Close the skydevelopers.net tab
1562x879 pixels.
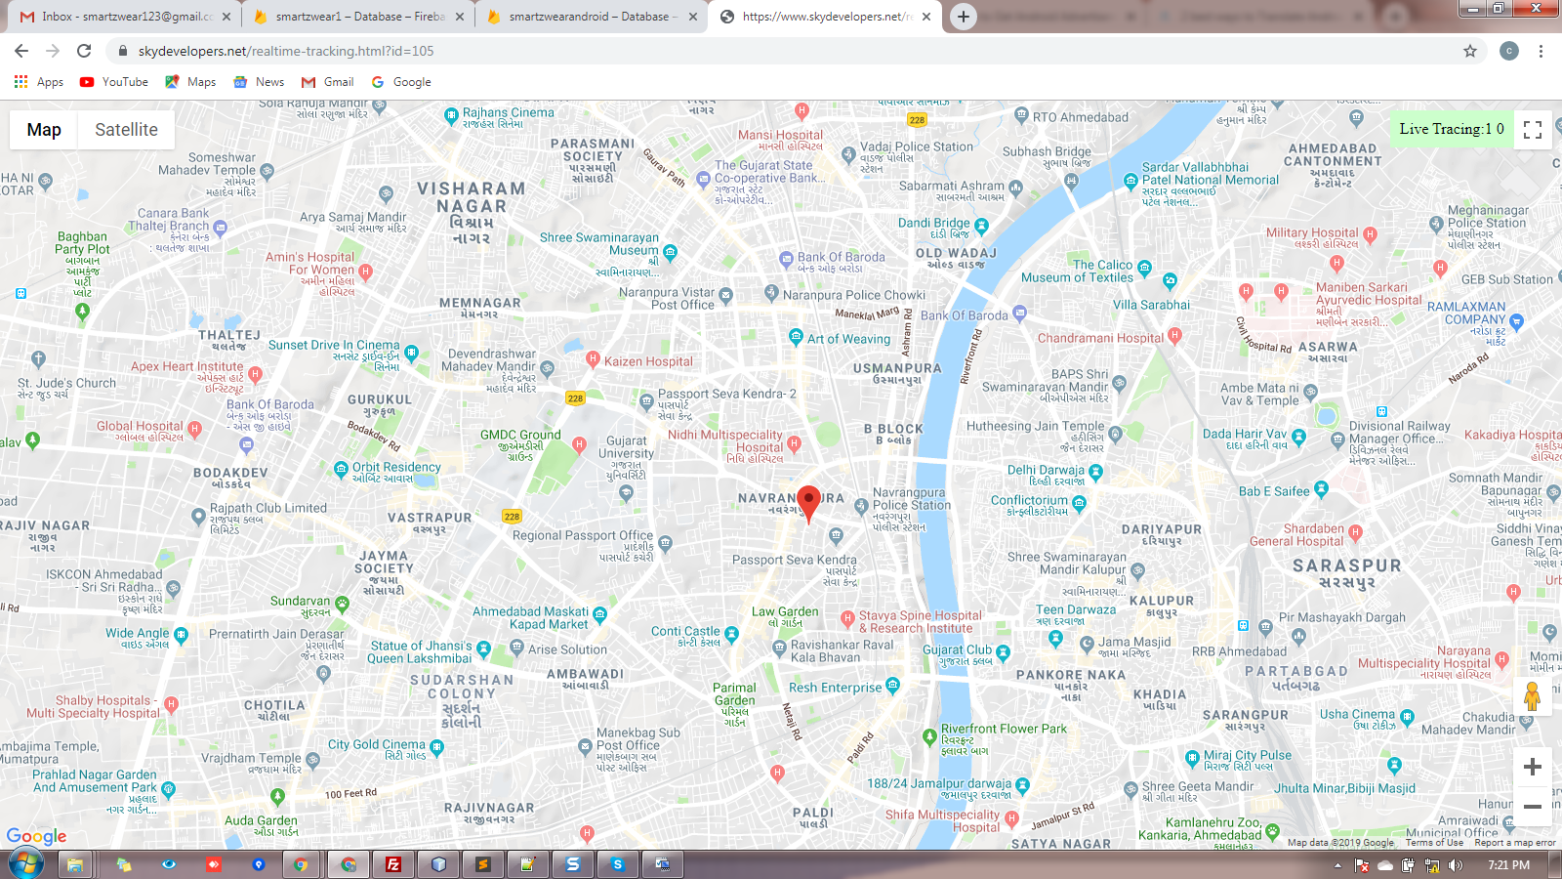[x=926, y=17]
